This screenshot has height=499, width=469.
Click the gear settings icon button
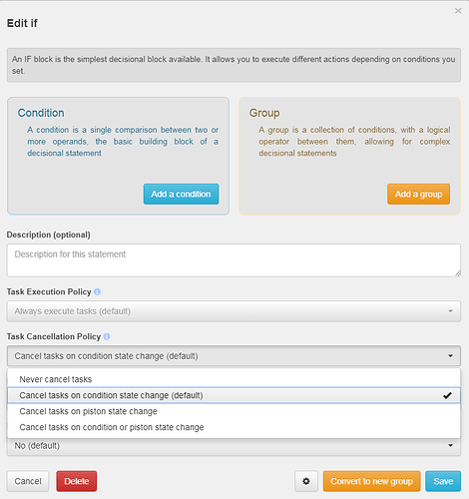[306, 481]
